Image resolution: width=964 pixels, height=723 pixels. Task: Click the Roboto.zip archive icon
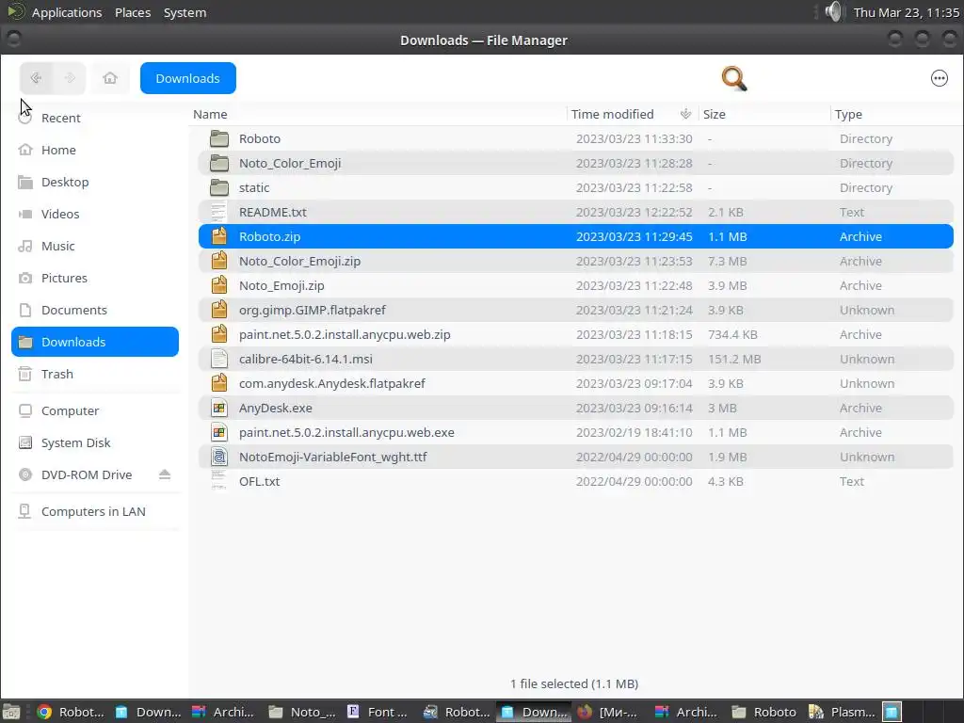[218, 236]
